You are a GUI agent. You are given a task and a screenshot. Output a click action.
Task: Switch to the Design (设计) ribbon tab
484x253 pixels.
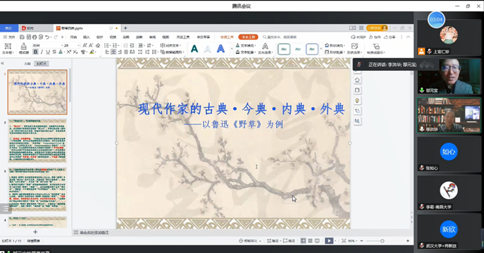100,37
